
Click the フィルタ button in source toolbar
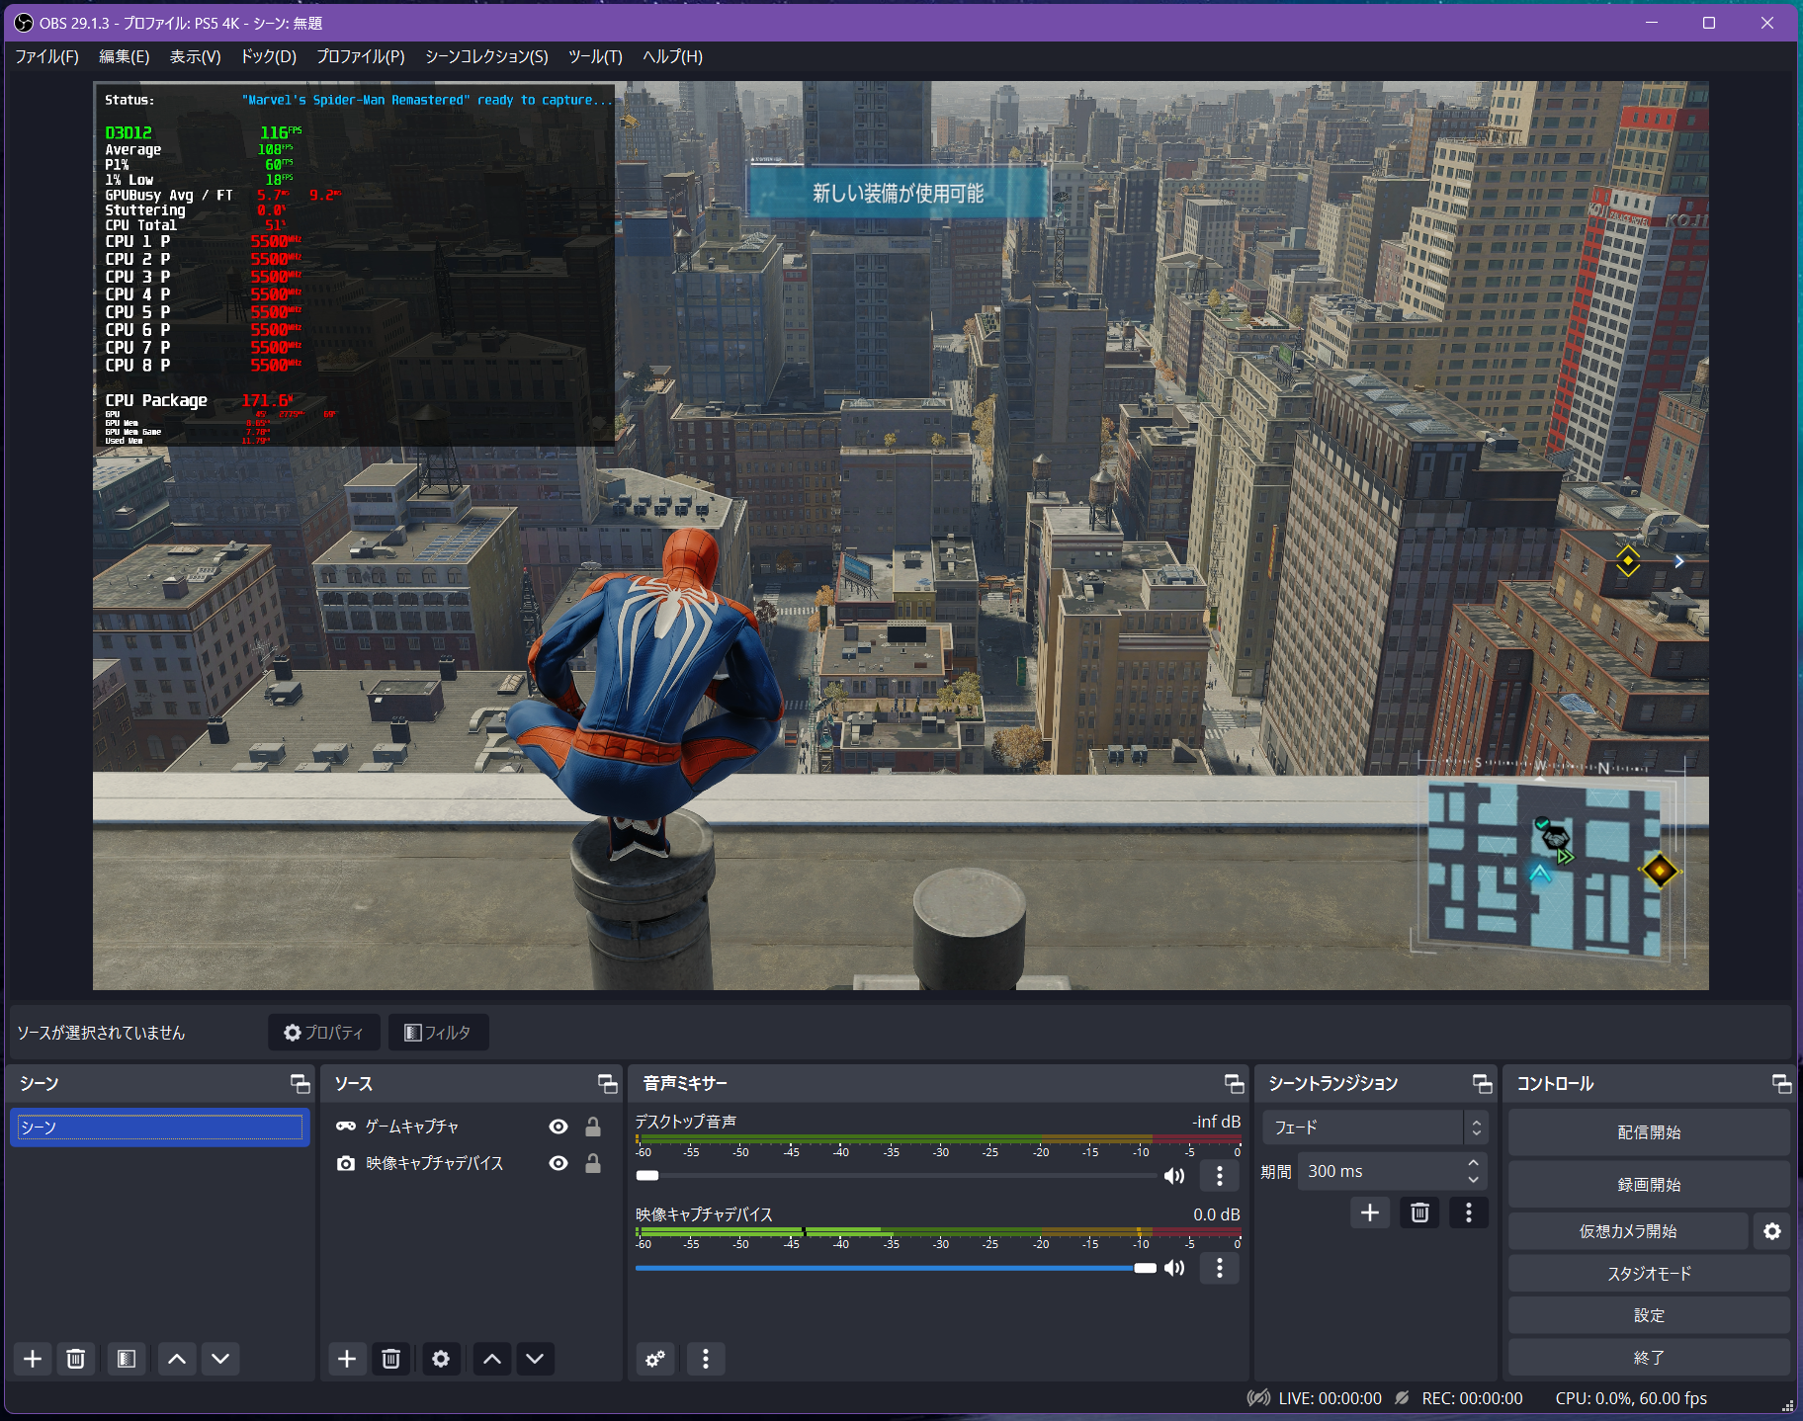tap(438, 1033)
